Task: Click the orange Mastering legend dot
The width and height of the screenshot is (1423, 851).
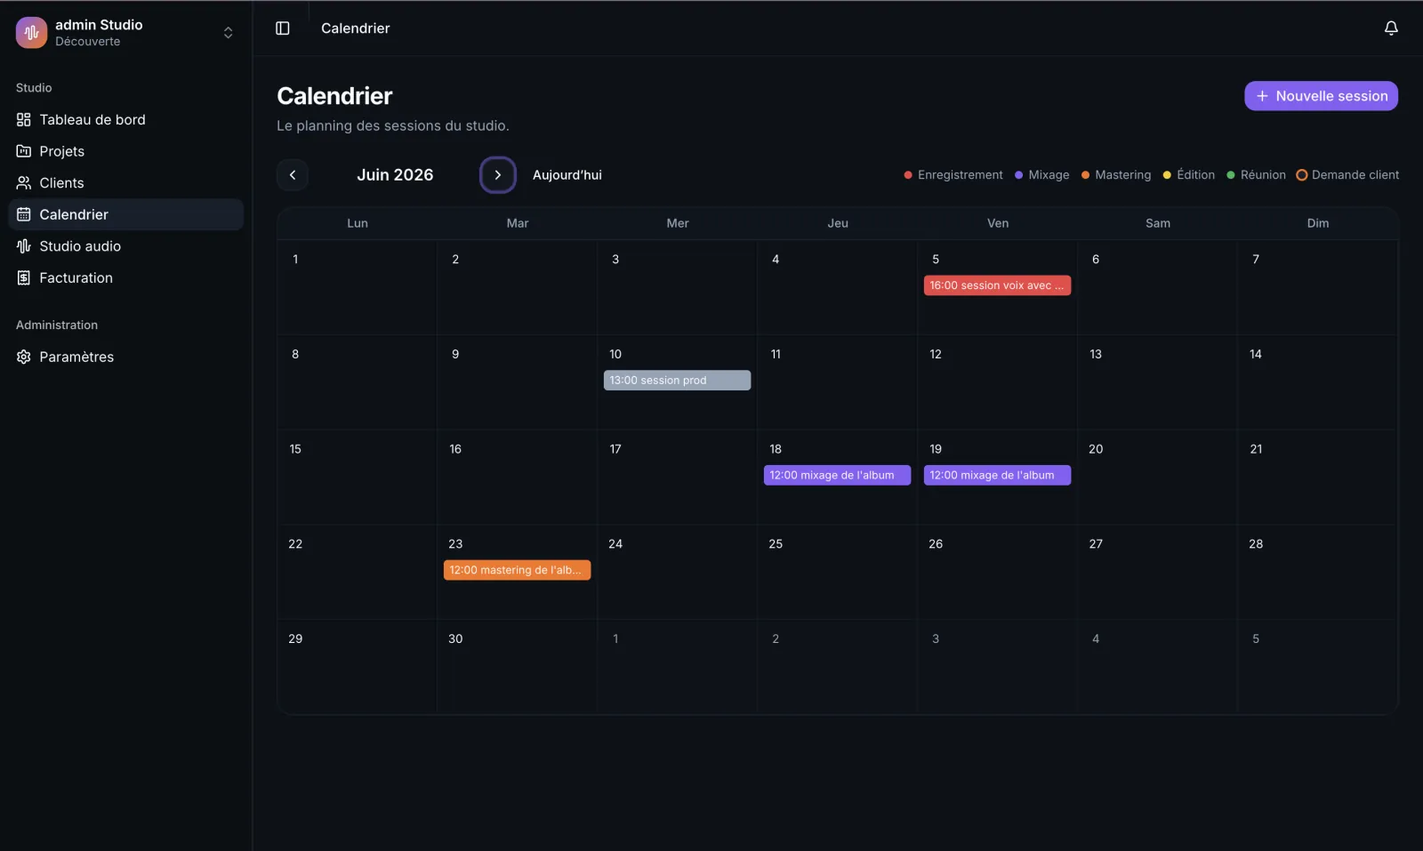Action: tap(1085, 175)
